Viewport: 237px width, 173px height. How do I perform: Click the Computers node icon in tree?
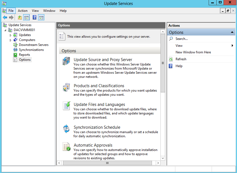tap(15, 40)
